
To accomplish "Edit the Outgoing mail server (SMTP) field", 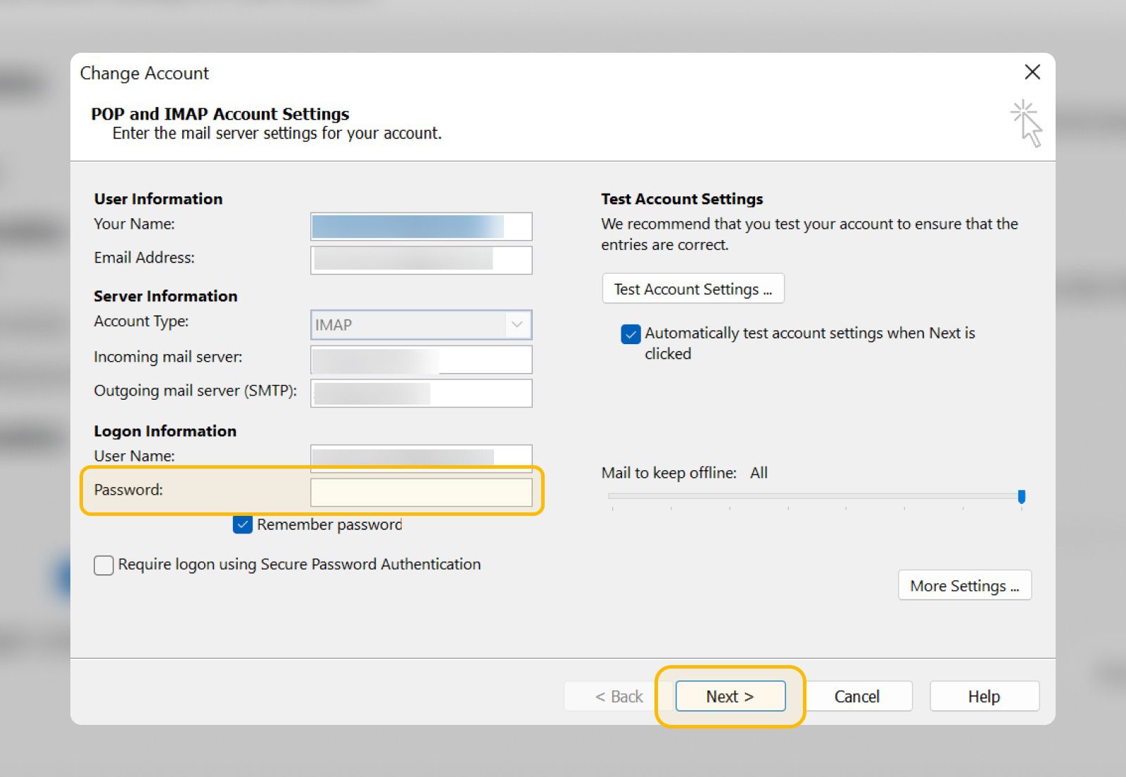I will tap(421, 393).
